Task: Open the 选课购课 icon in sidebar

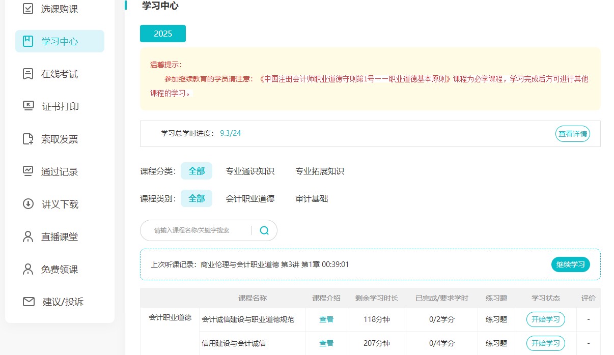Action: [28, 9]
